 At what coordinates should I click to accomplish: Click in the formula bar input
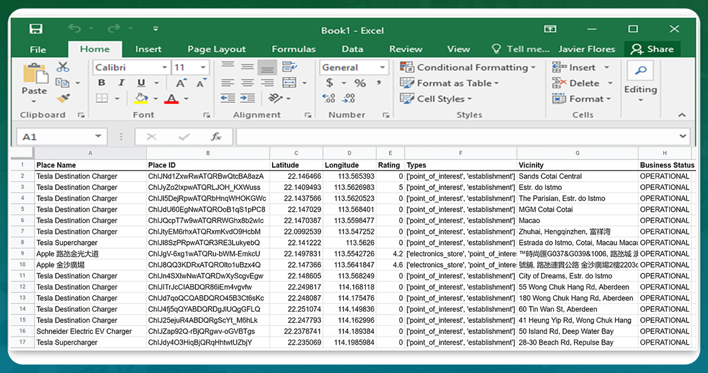click(459, 136)
